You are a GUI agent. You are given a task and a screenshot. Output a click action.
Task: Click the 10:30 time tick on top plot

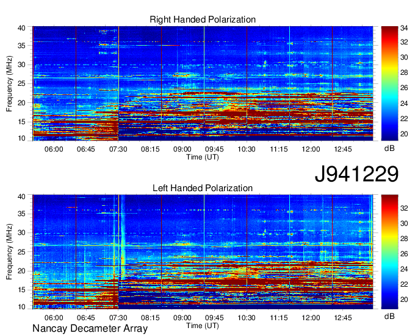(247, 149)
